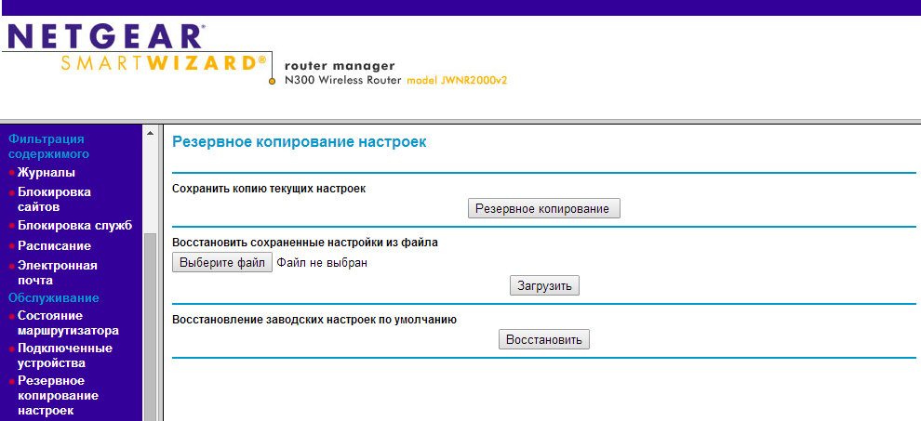Open Электронная почта menu item
Screen dimensions: 921x421
[x=57, y=273]
